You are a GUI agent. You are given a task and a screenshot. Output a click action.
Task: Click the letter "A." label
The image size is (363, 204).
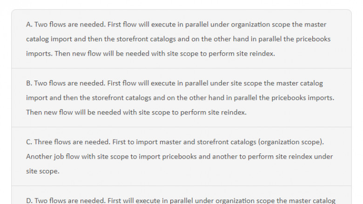click(x=29, y=25)
